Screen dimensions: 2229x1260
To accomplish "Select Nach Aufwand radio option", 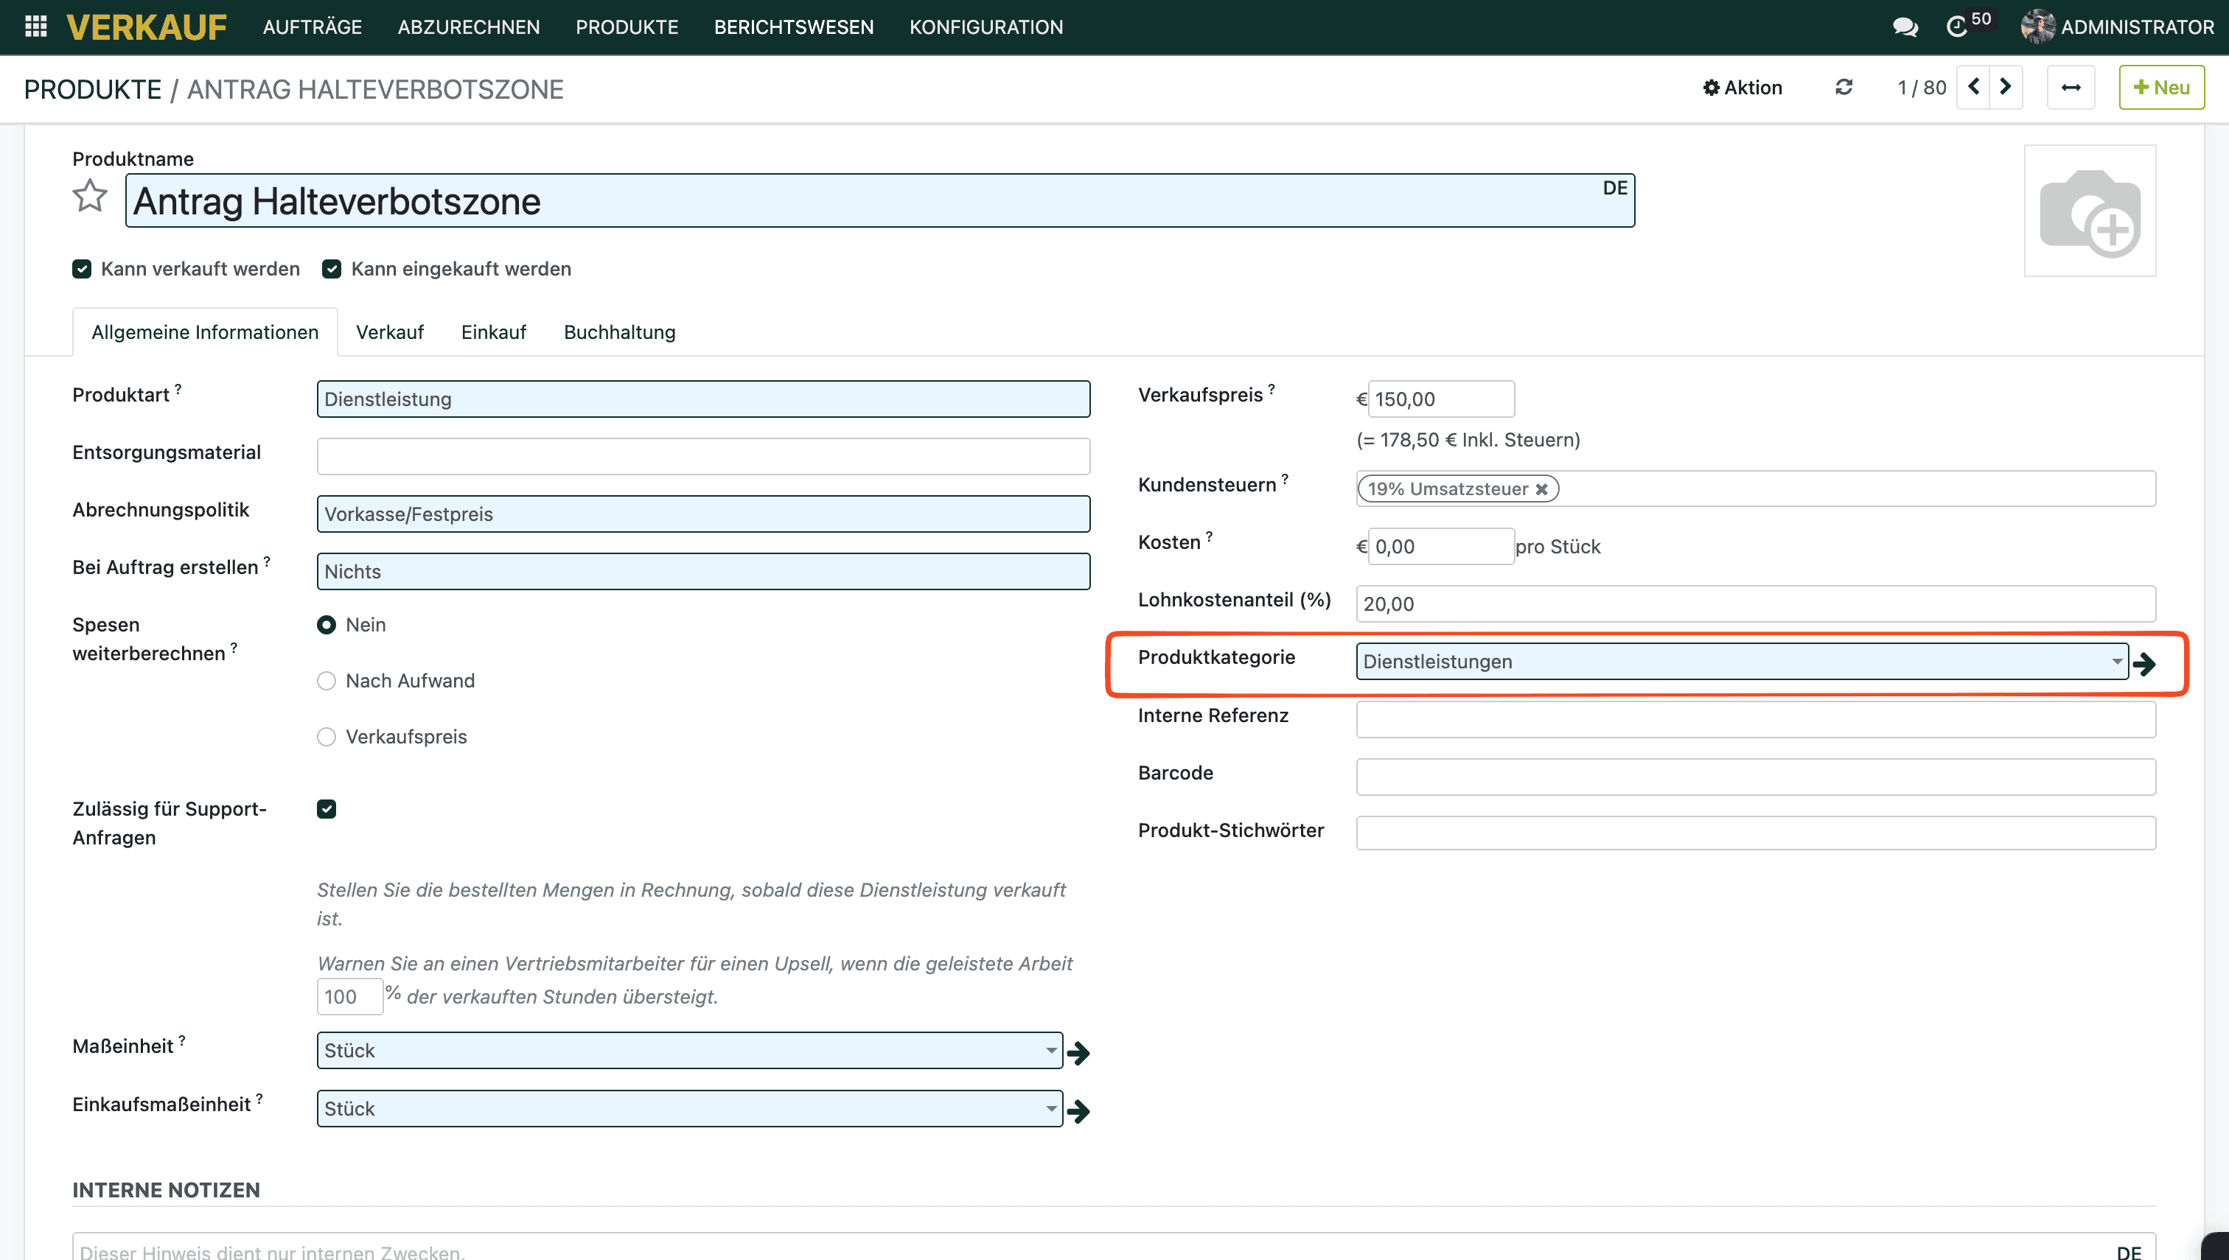I will (x=327, y=681).
